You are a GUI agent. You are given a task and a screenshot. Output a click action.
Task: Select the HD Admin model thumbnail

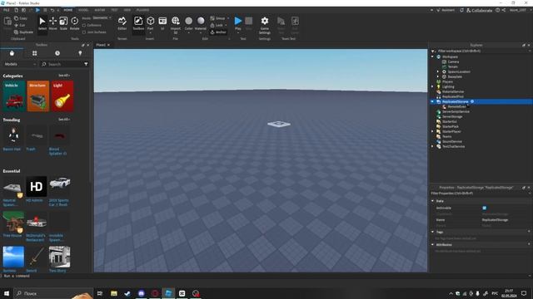click(37, 186)
